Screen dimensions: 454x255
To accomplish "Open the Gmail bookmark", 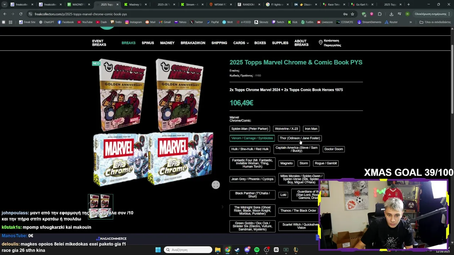I will pos(165,22).
